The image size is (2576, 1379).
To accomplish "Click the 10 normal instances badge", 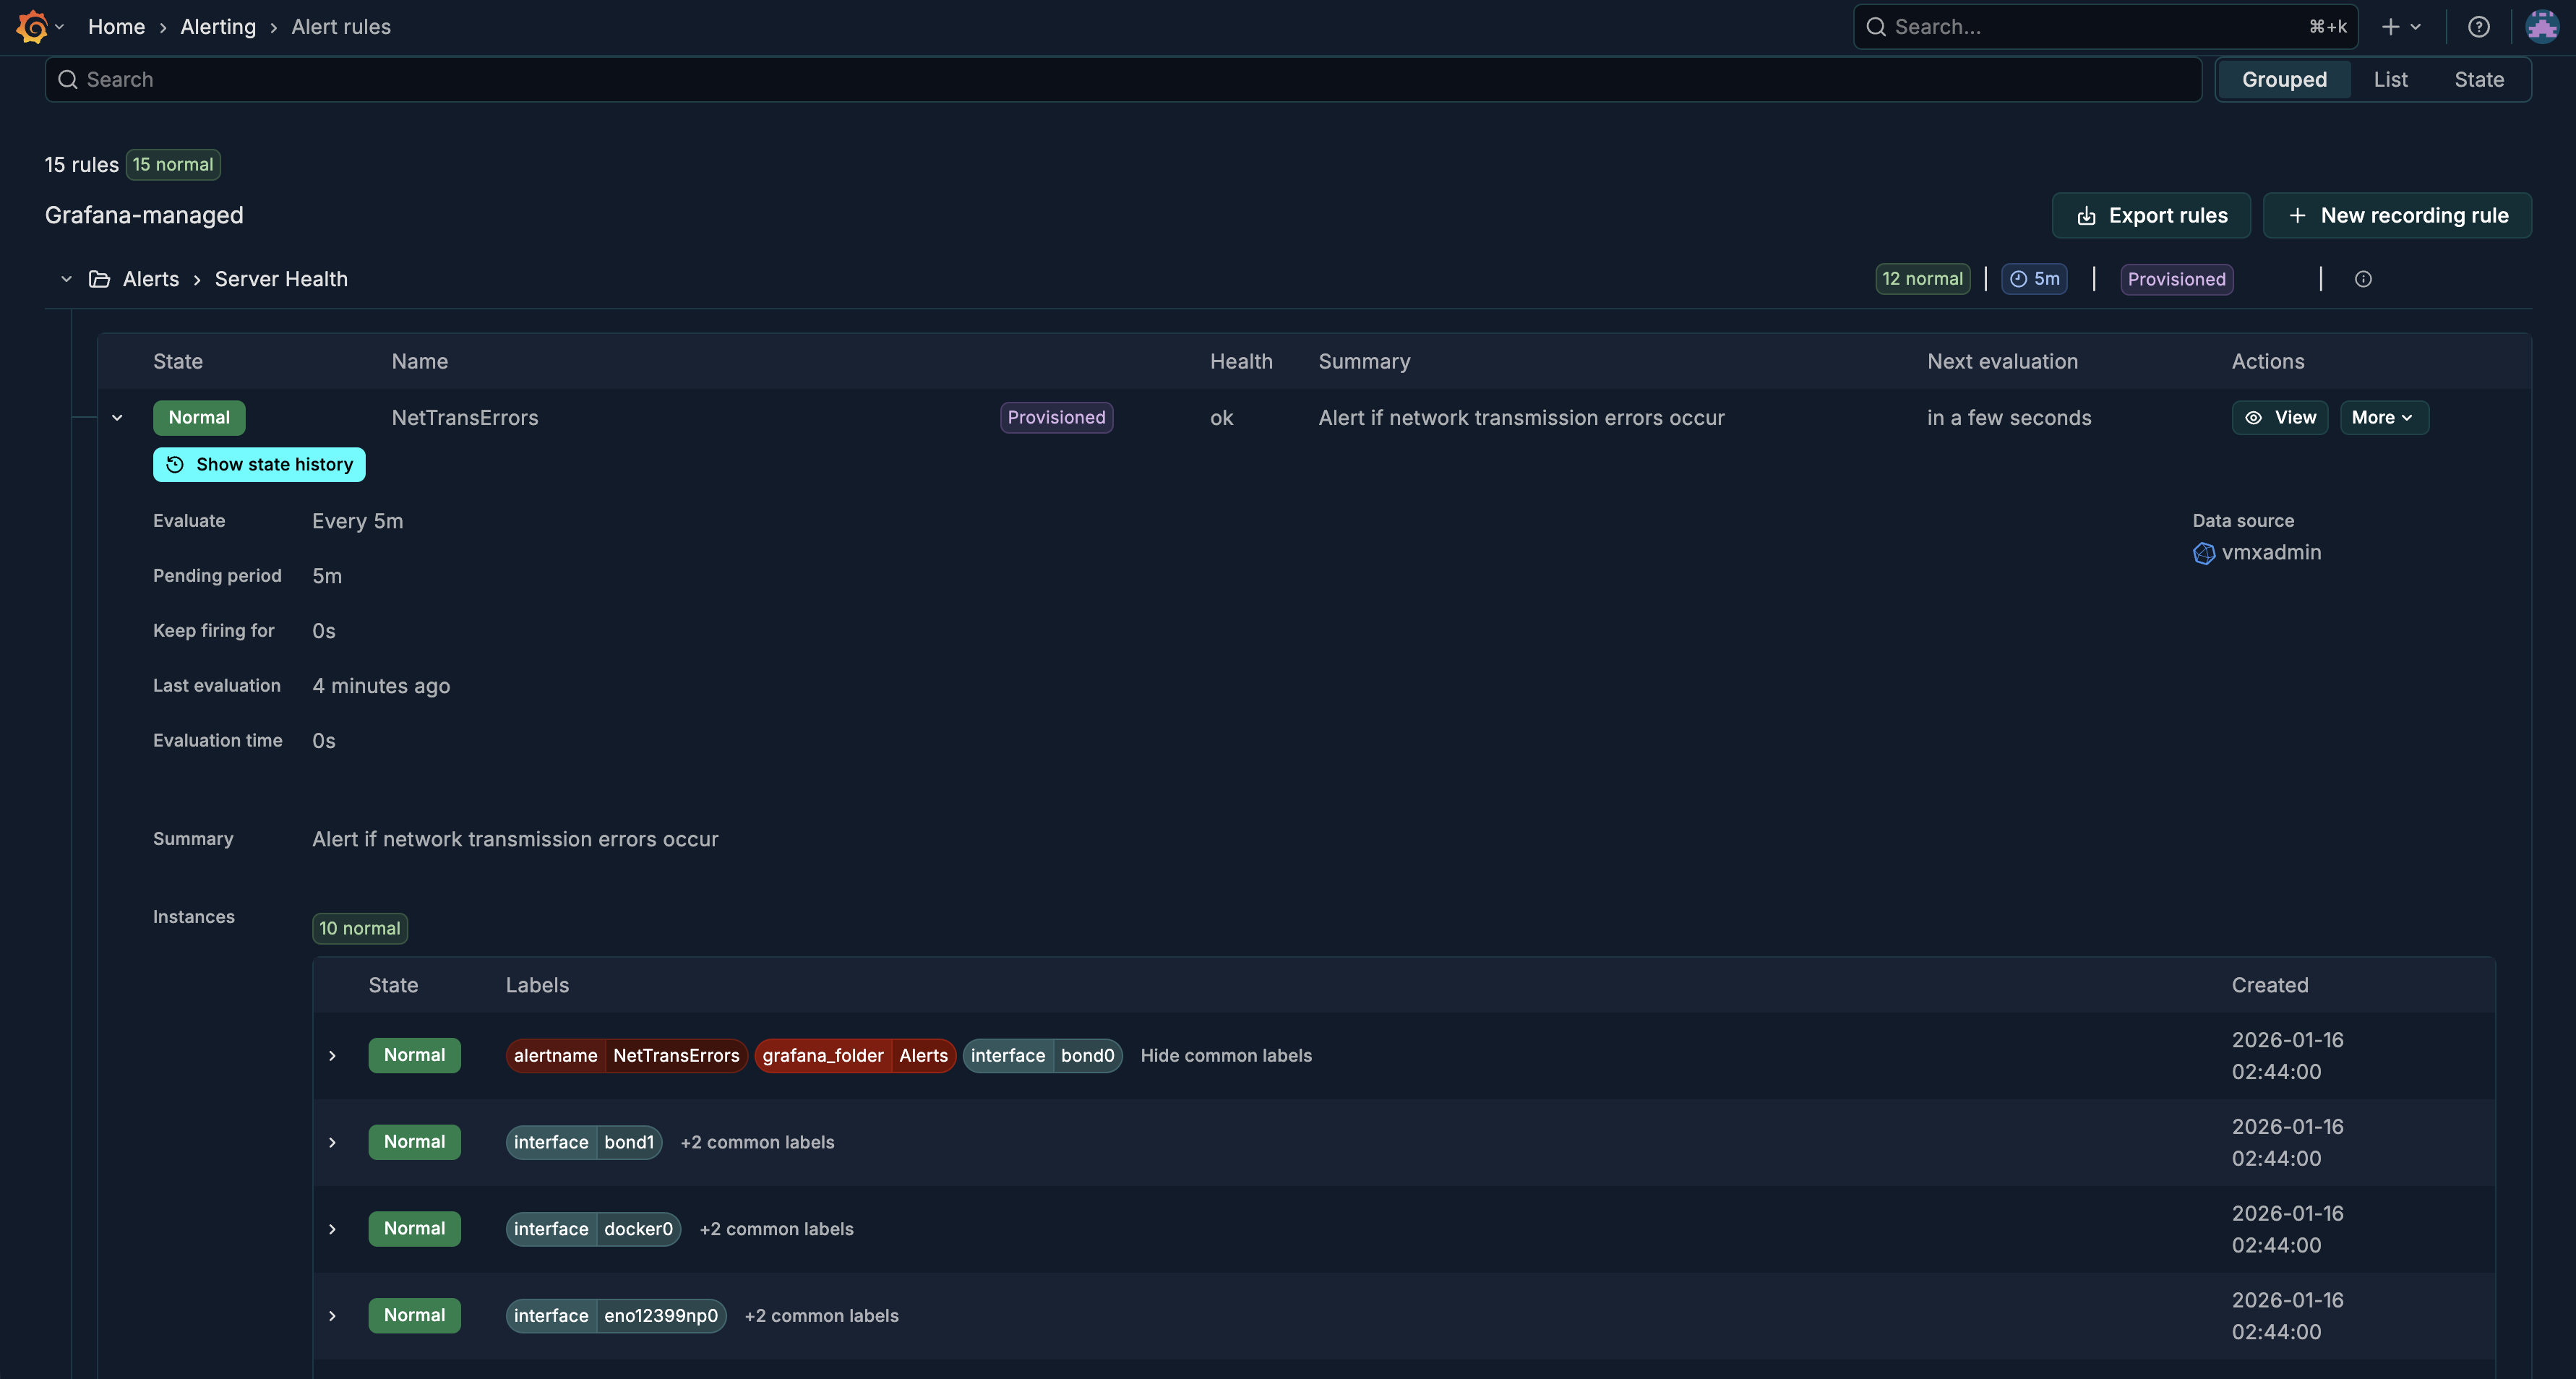I will click(359, 928).
